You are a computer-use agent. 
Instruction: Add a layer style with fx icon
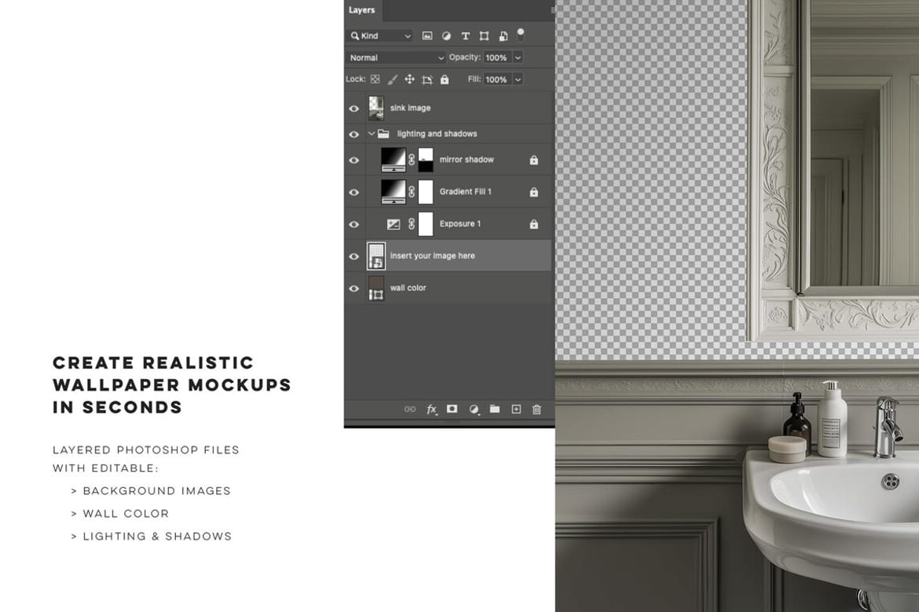click(x=432, y=410)
